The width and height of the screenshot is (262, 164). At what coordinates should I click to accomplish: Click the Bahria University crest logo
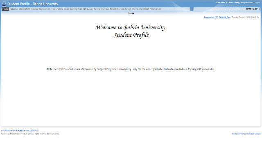(4, 4)
